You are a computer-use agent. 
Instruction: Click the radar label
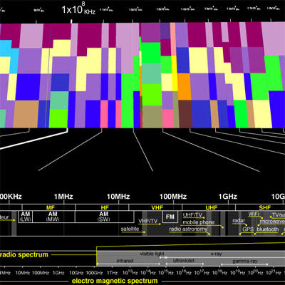[x=239, y=221]
